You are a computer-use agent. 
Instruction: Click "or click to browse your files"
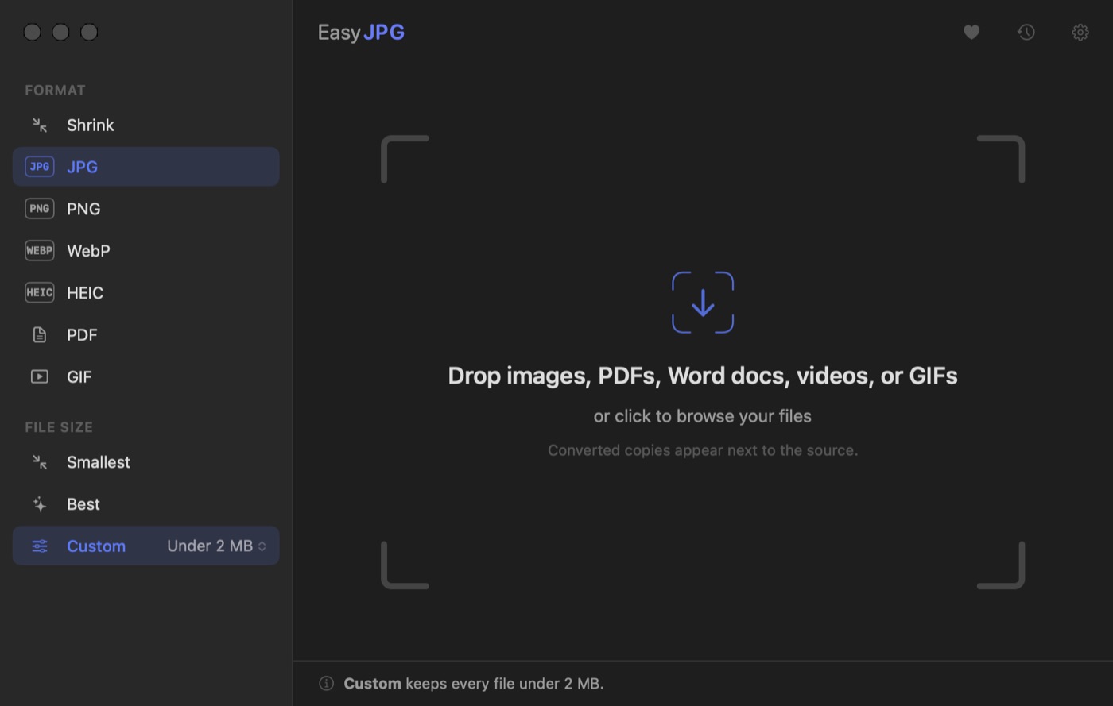click(x=703, y=416)
